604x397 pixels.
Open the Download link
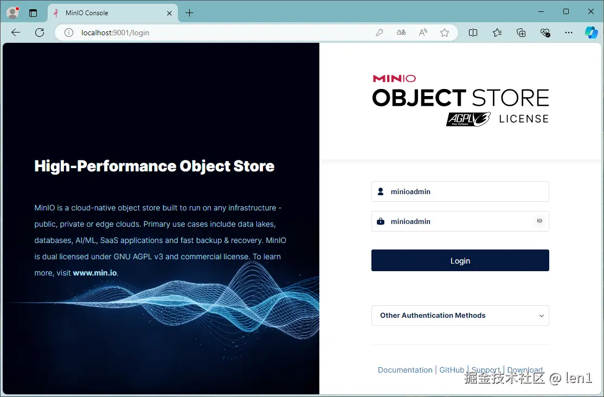[525, 370]
